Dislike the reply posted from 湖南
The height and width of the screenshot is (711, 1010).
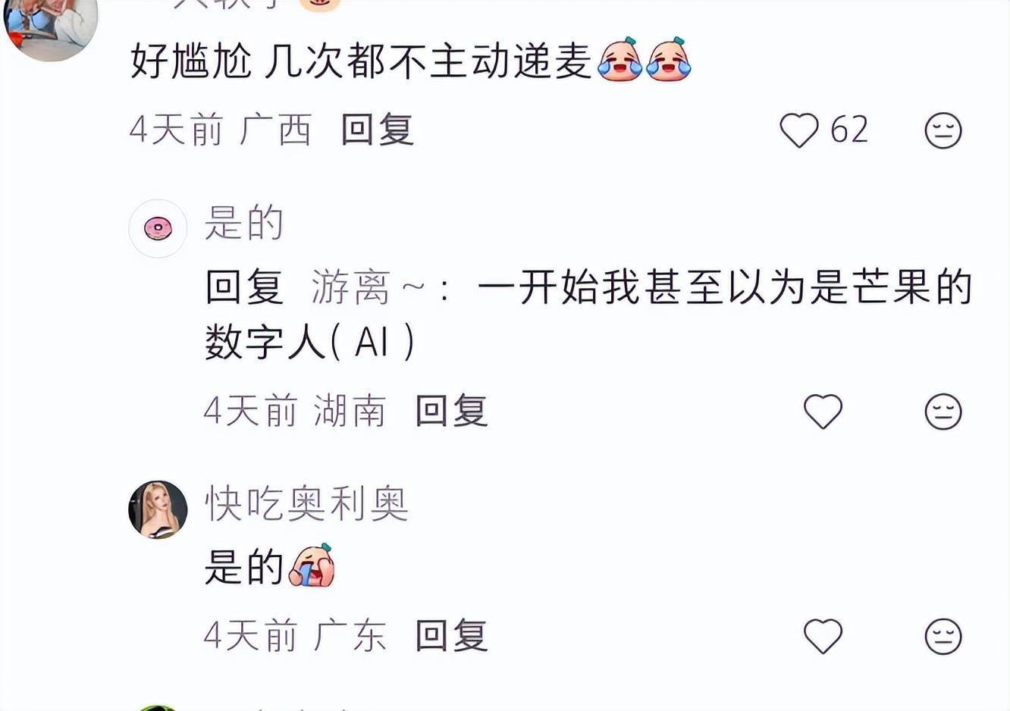(x=943, y=412)
